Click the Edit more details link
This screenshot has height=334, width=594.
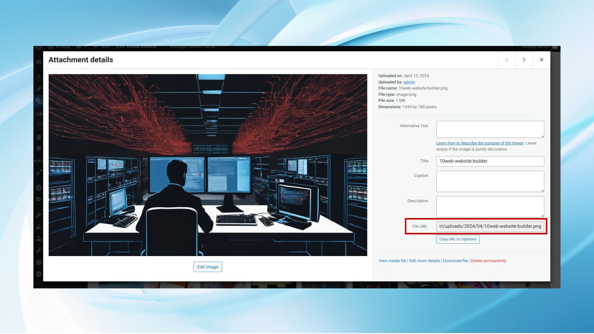(x=424, y=261)
